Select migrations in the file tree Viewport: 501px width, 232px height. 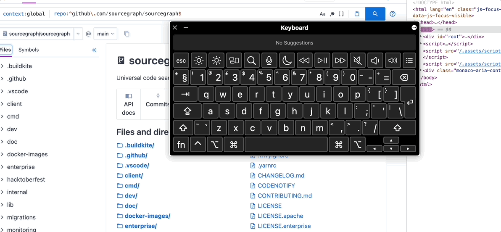pos(21,217)
